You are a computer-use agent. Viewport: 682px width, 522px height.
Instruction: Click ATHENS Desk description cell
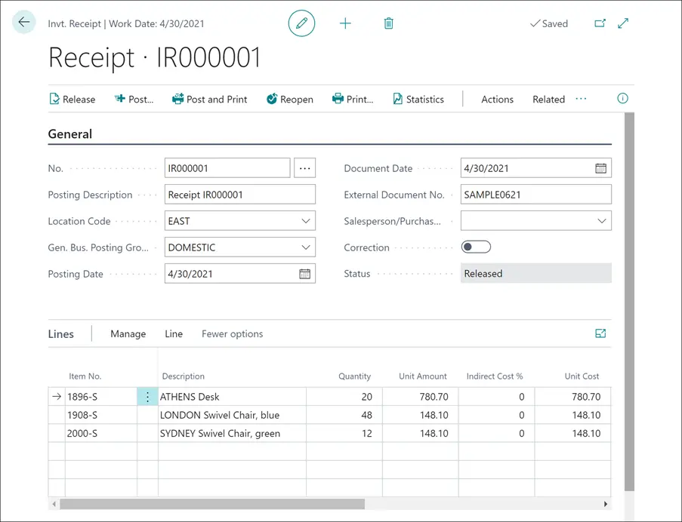(233, 397)
